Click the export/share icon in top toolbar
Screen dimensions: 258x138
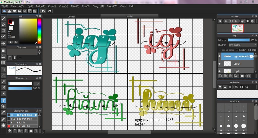(x=10, y=11)
